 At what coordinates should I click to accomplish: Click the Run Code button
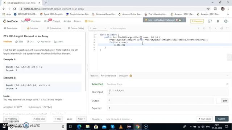[204, 119]
